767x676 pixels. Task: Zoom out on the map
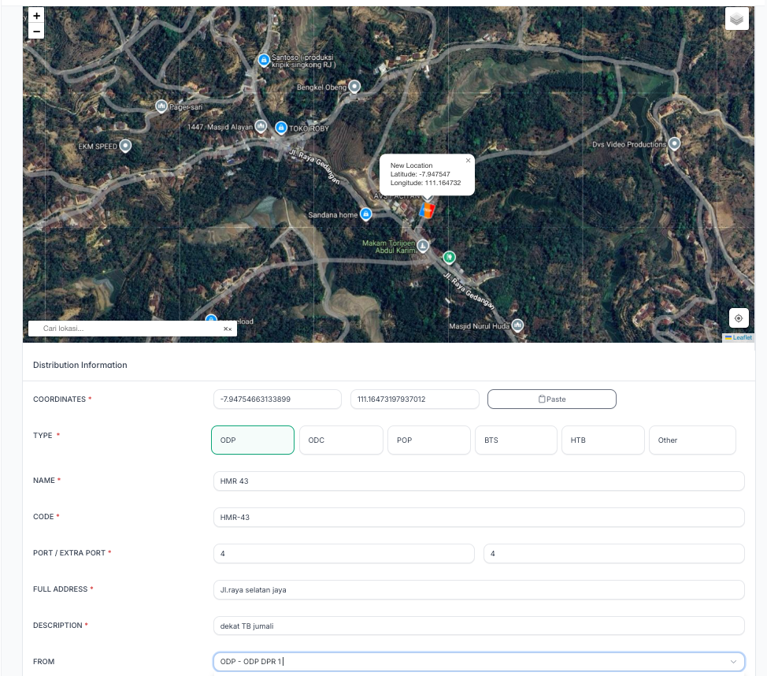(x=36, y=32)
